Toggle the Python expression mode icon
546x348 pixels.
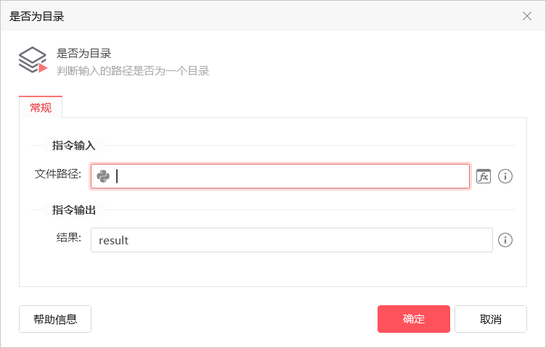coord(103,176)
